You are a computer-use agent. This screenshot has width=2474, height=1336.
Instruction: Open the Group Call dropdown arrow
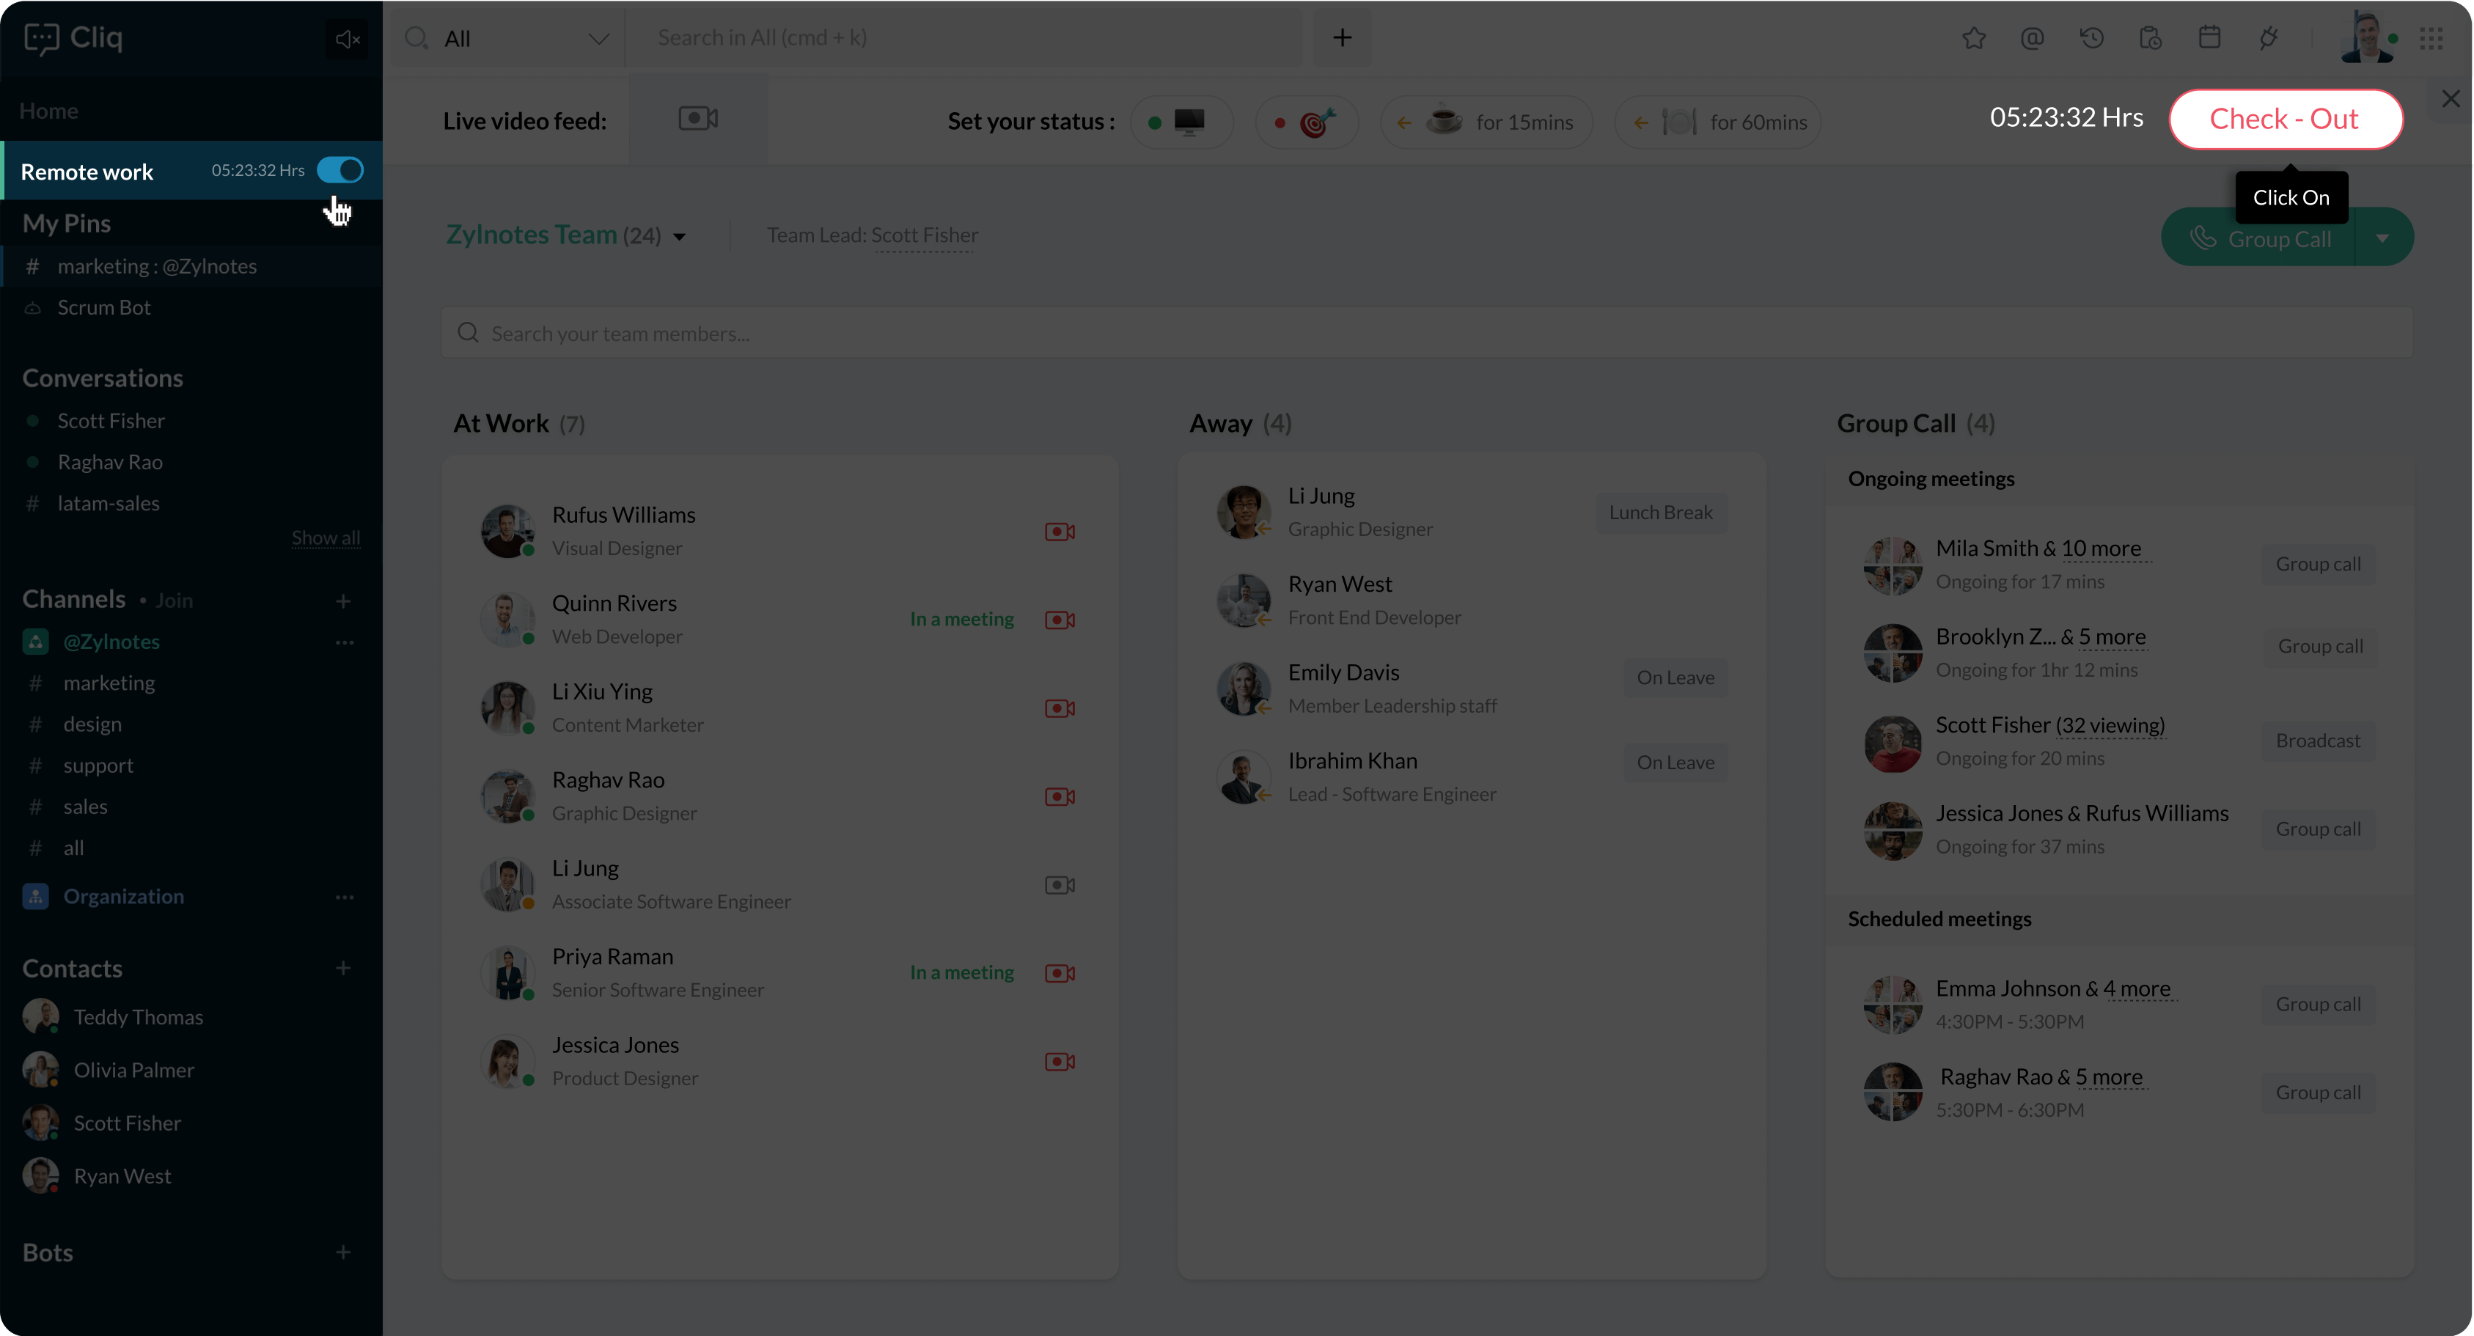pos(2382,238)
